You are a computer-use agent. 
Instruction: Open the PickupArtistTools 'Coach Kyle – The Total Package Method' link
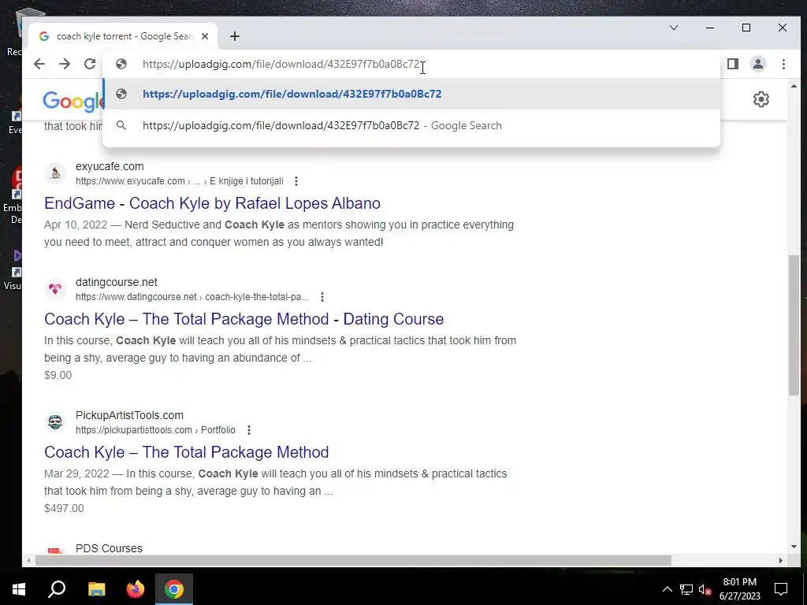click(x=186, y=452)
